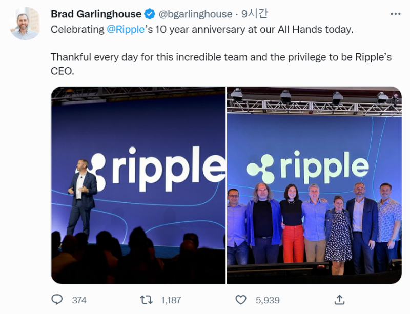Click the Brad Garlinghouse display name
The width and height of the screenshot is (410, 314).
point(96,14)
